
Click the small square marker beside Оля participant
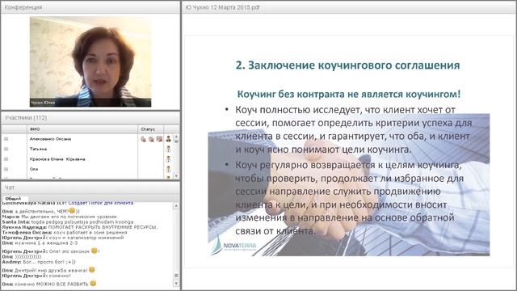(6, 169)
